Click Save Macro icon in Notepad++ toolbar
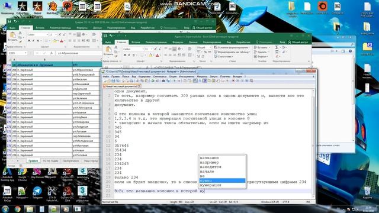This screenshot has width=379, height=213. (x=251, y=81)
